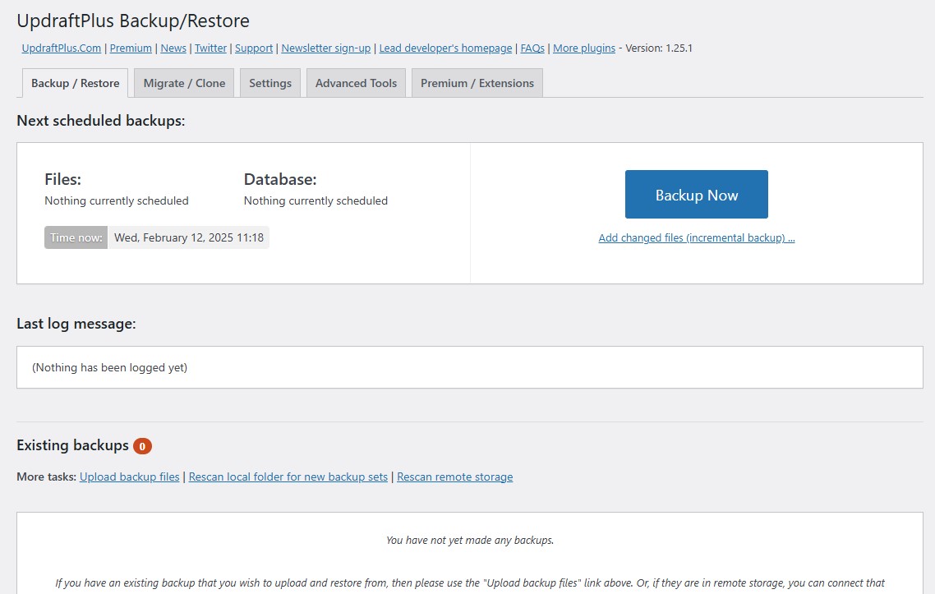Click Add changed files (incremental backup) link

(697, 238)
